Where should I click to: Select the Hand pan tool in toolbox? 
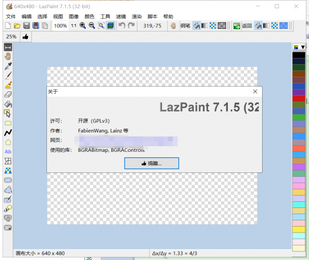(8, 57)
